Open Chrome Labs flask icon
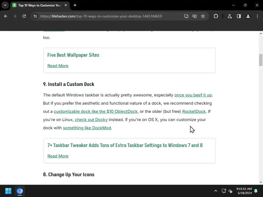Screen dimensions: 263x197 tap(230, 16)
